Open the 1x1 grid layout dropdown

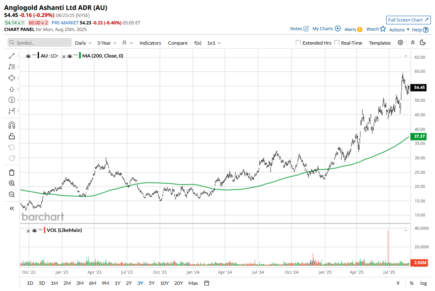point(214,43)
